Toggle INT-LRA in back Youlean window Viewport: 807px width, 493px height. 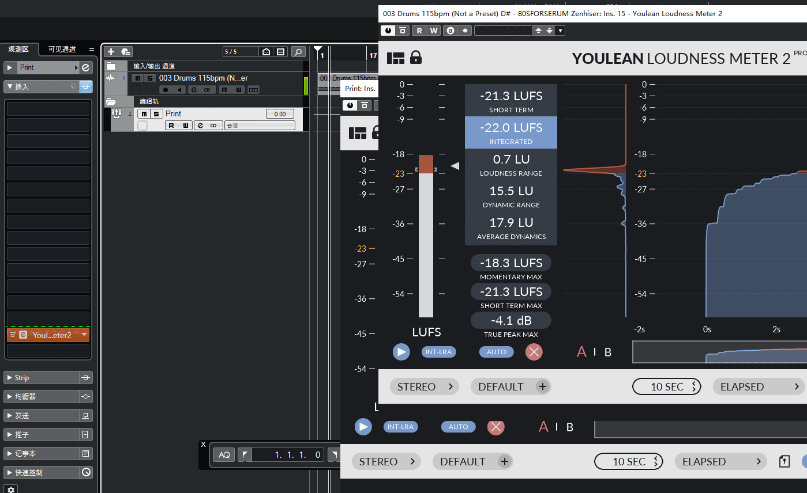point(401,427)
